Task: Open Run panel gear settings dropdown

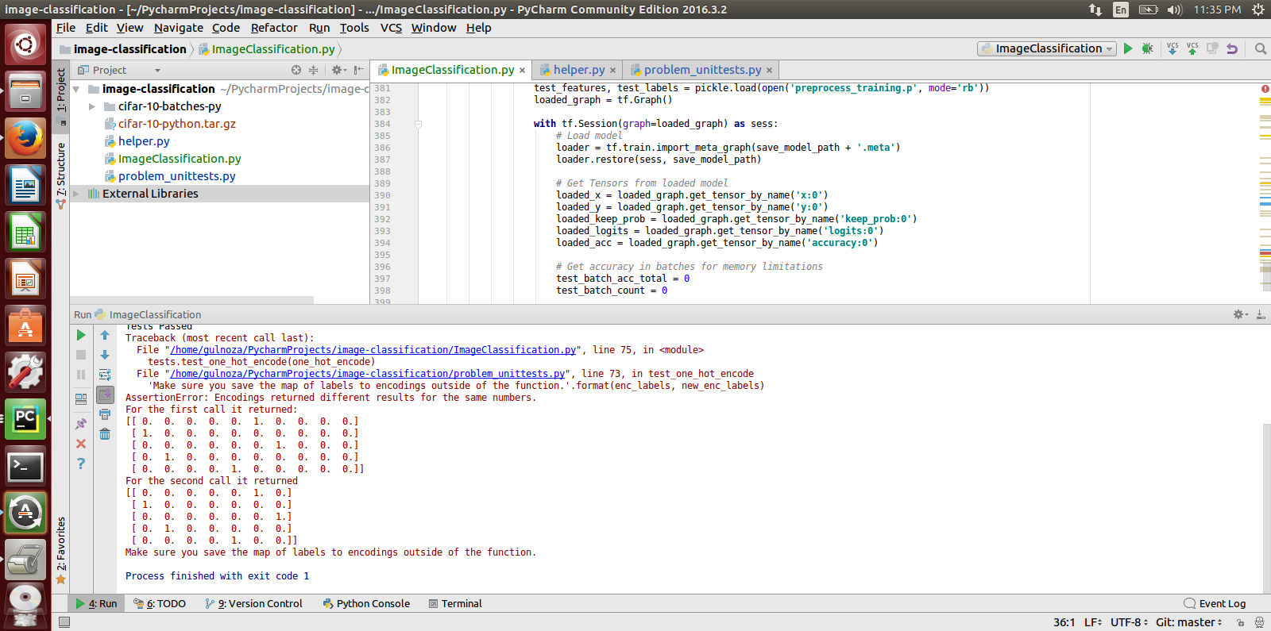Action: [x=1240, y=314]
